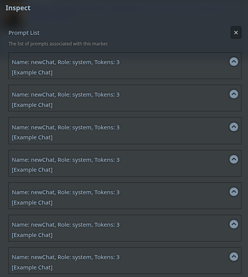Select the second prompt's "Name: newChat" header line
The height and width of the screenshot is (277, 248).
[x=66, y=95]
